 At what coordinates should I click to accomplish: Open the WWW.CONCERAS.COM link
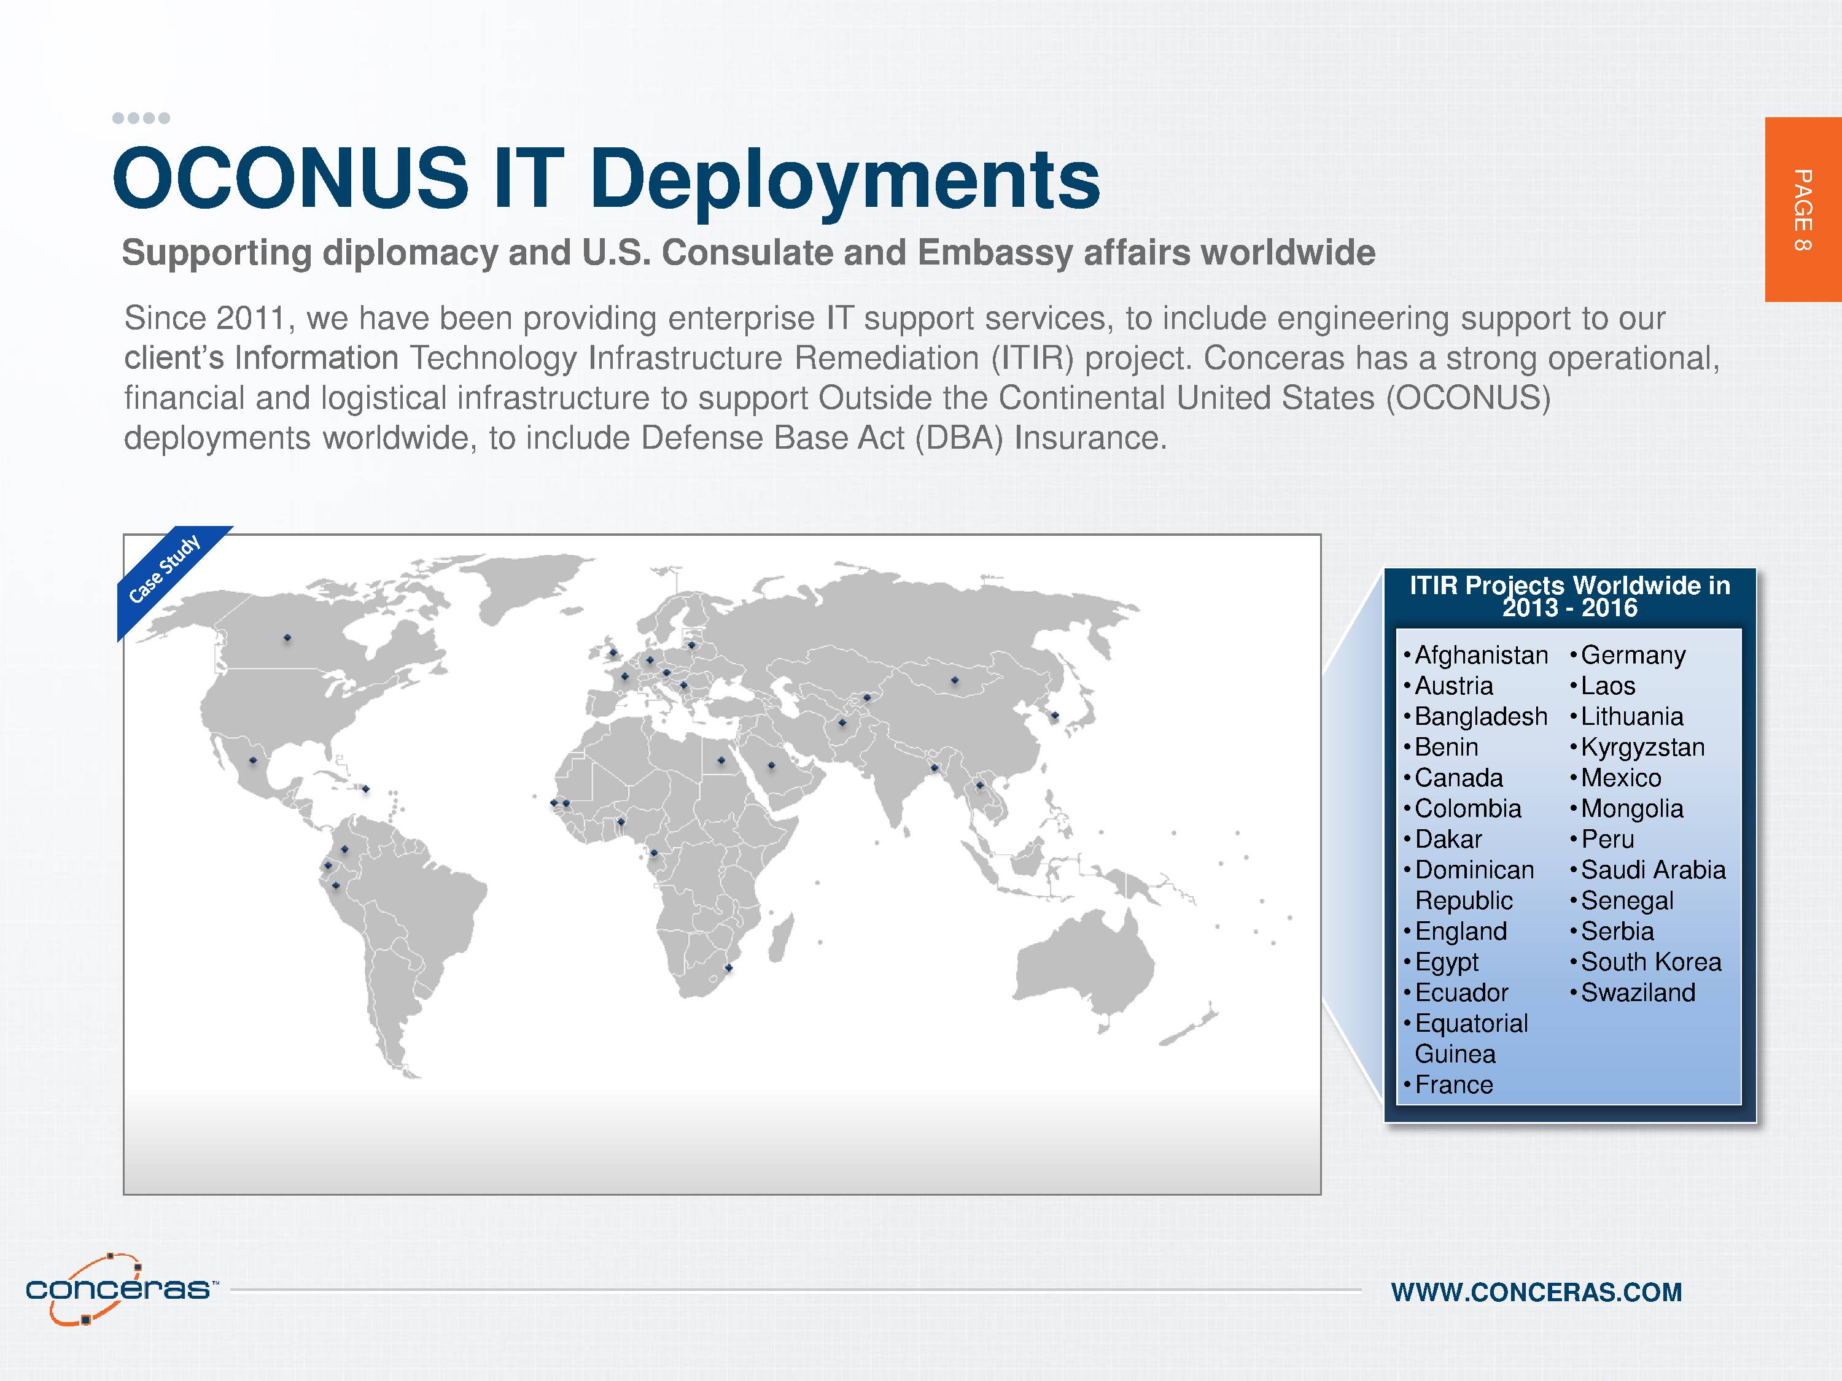click(x=1536, y=1292)
